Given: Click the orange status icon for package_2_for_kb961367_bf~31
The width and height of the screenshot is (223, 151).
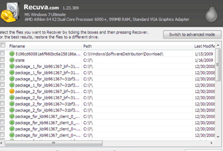Looking at the screenshot, I should pyautogui.click(x=12, y=91).
